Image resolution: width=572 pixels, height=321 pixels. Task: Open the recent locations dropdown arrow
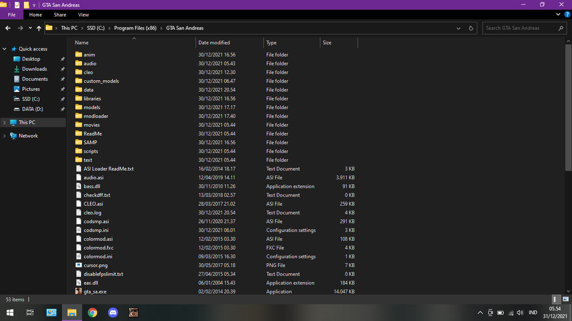tap(30, 28)
